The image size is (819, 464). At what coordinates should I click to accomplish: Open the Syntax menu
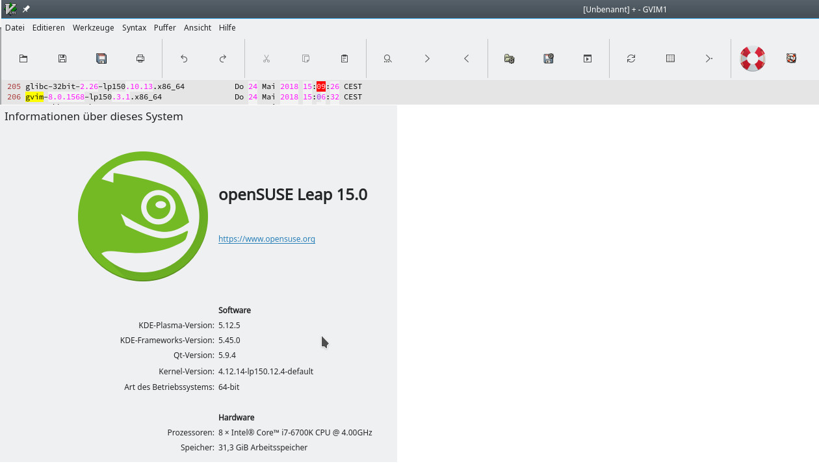coord(134,27)
